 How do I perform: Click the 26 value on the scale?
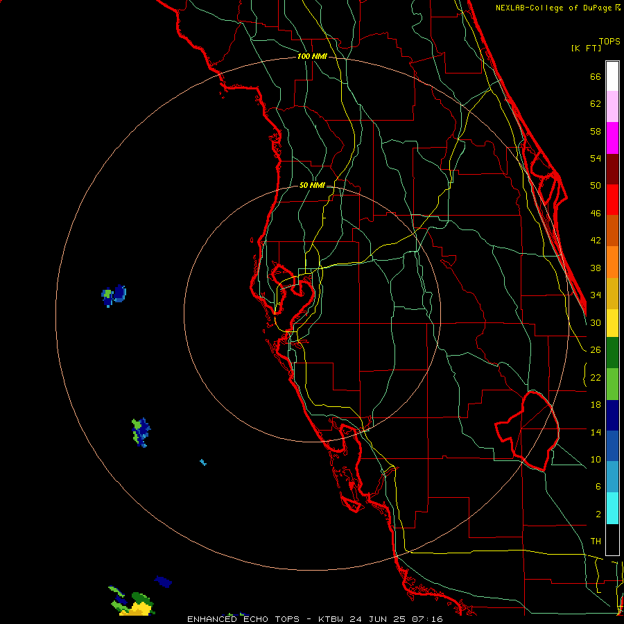596,350
